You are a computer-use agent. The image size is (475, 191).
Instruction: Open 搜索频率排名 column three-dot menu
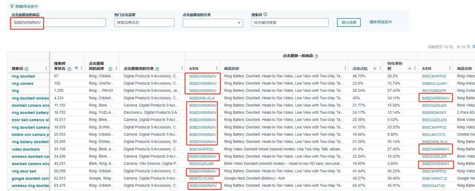coord(82,68)
